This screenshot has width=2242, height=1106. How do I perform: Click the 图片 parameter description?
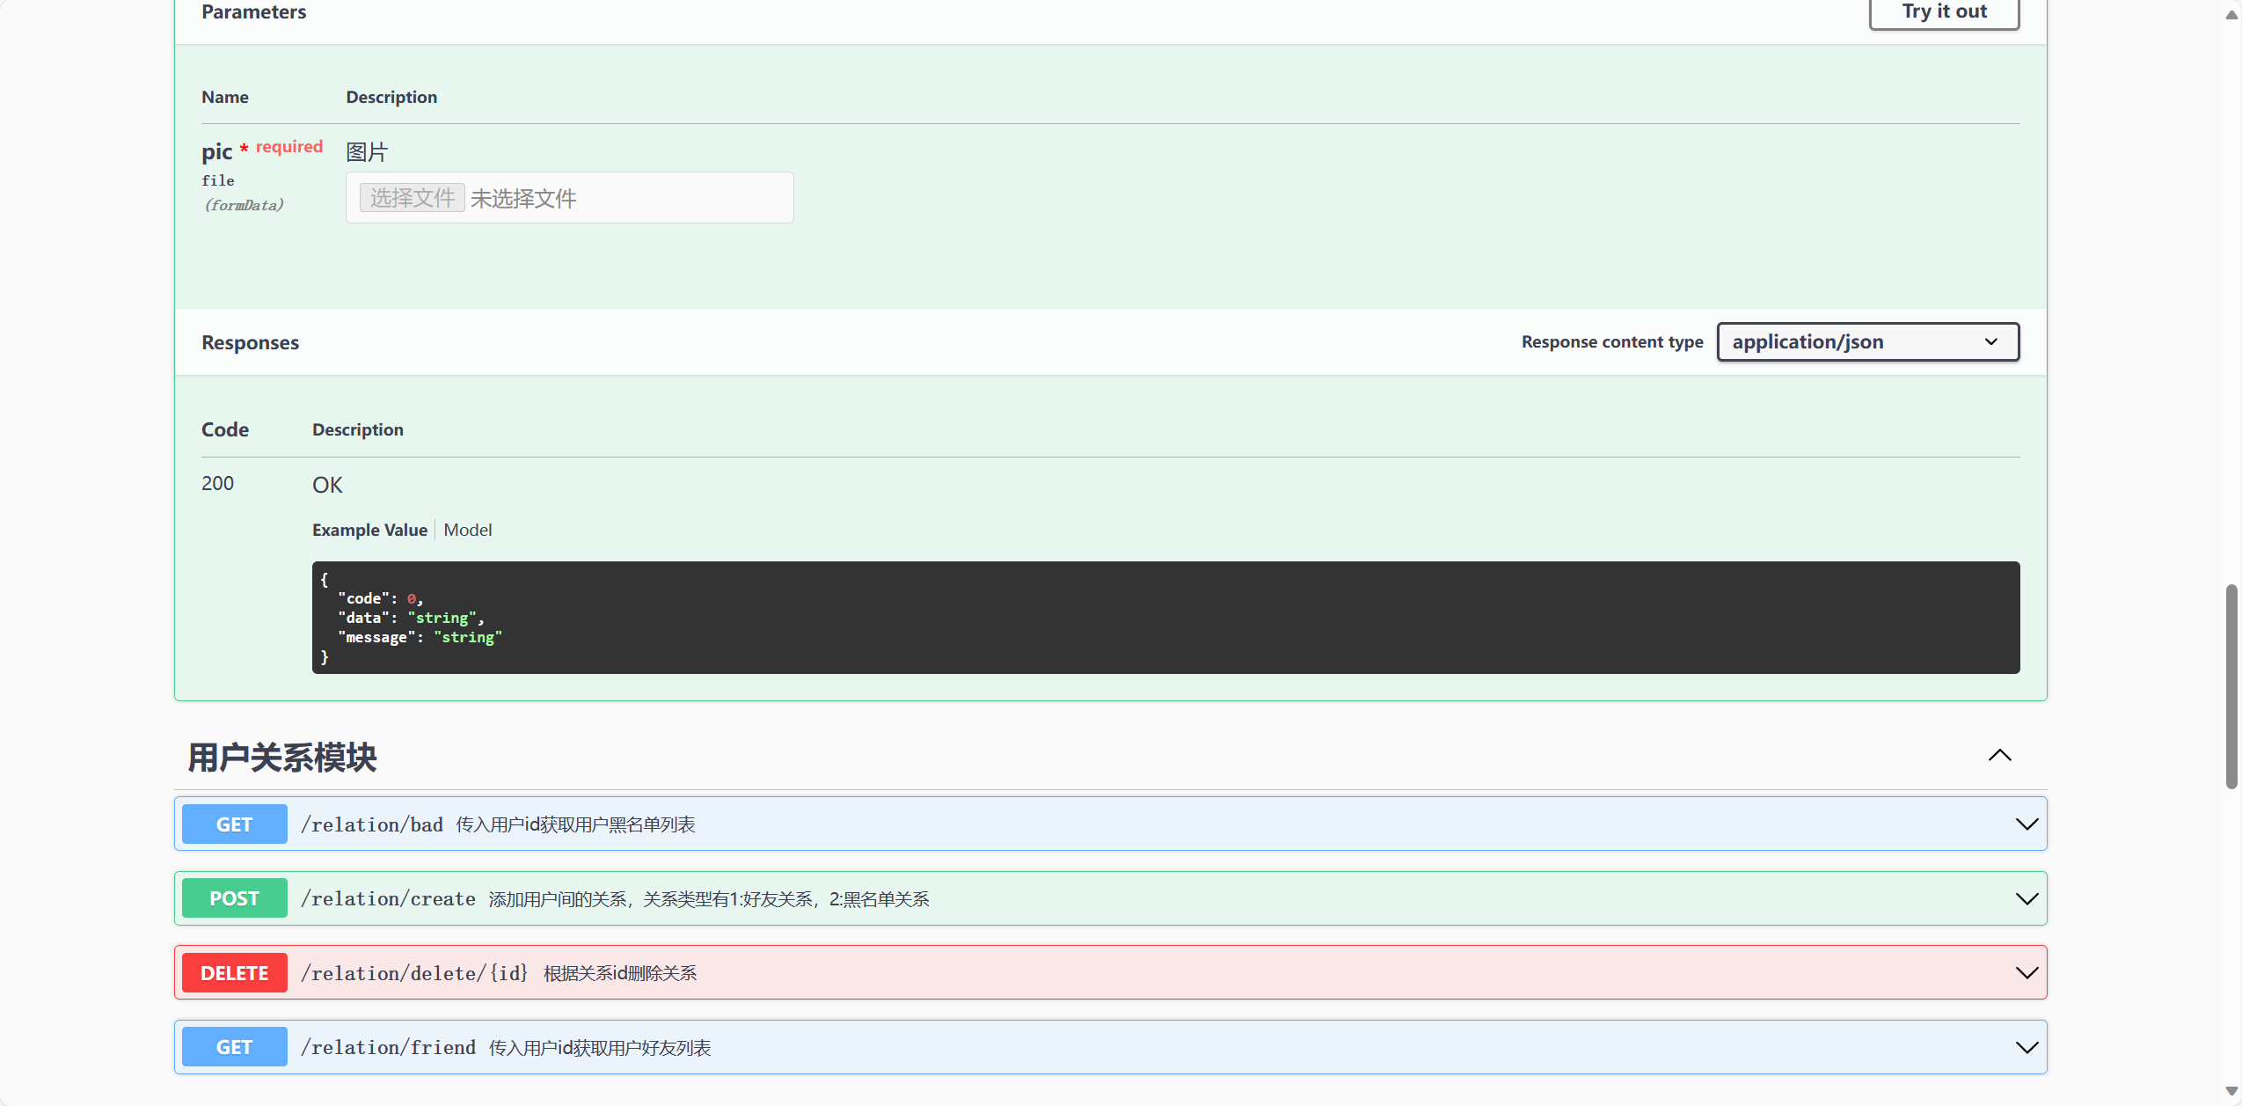tap(367, 151)
